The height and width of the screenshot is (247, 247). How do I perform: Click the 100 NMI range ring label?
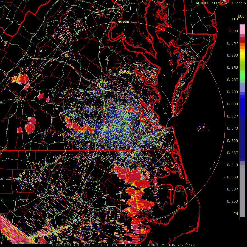(123, 22)
